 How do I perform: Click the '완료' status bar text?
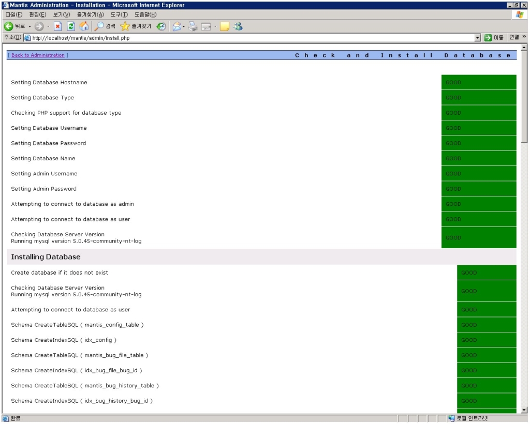16,419
